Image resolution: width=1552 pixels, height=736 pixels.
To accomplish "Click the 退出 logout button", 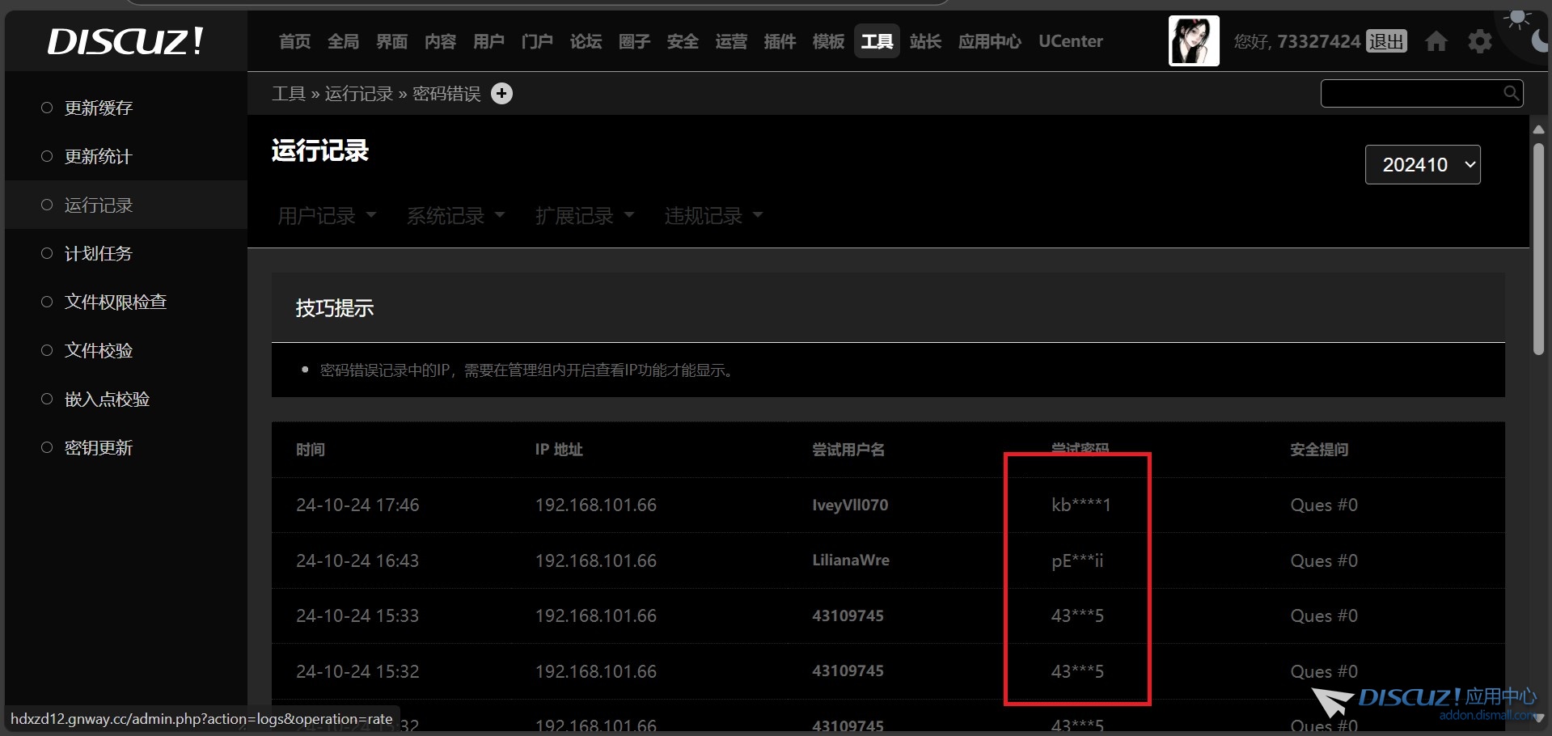I will [1386, 41].
